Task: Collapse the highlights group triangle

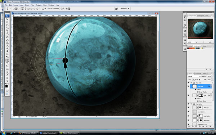Action: click(x=192, y=104)
